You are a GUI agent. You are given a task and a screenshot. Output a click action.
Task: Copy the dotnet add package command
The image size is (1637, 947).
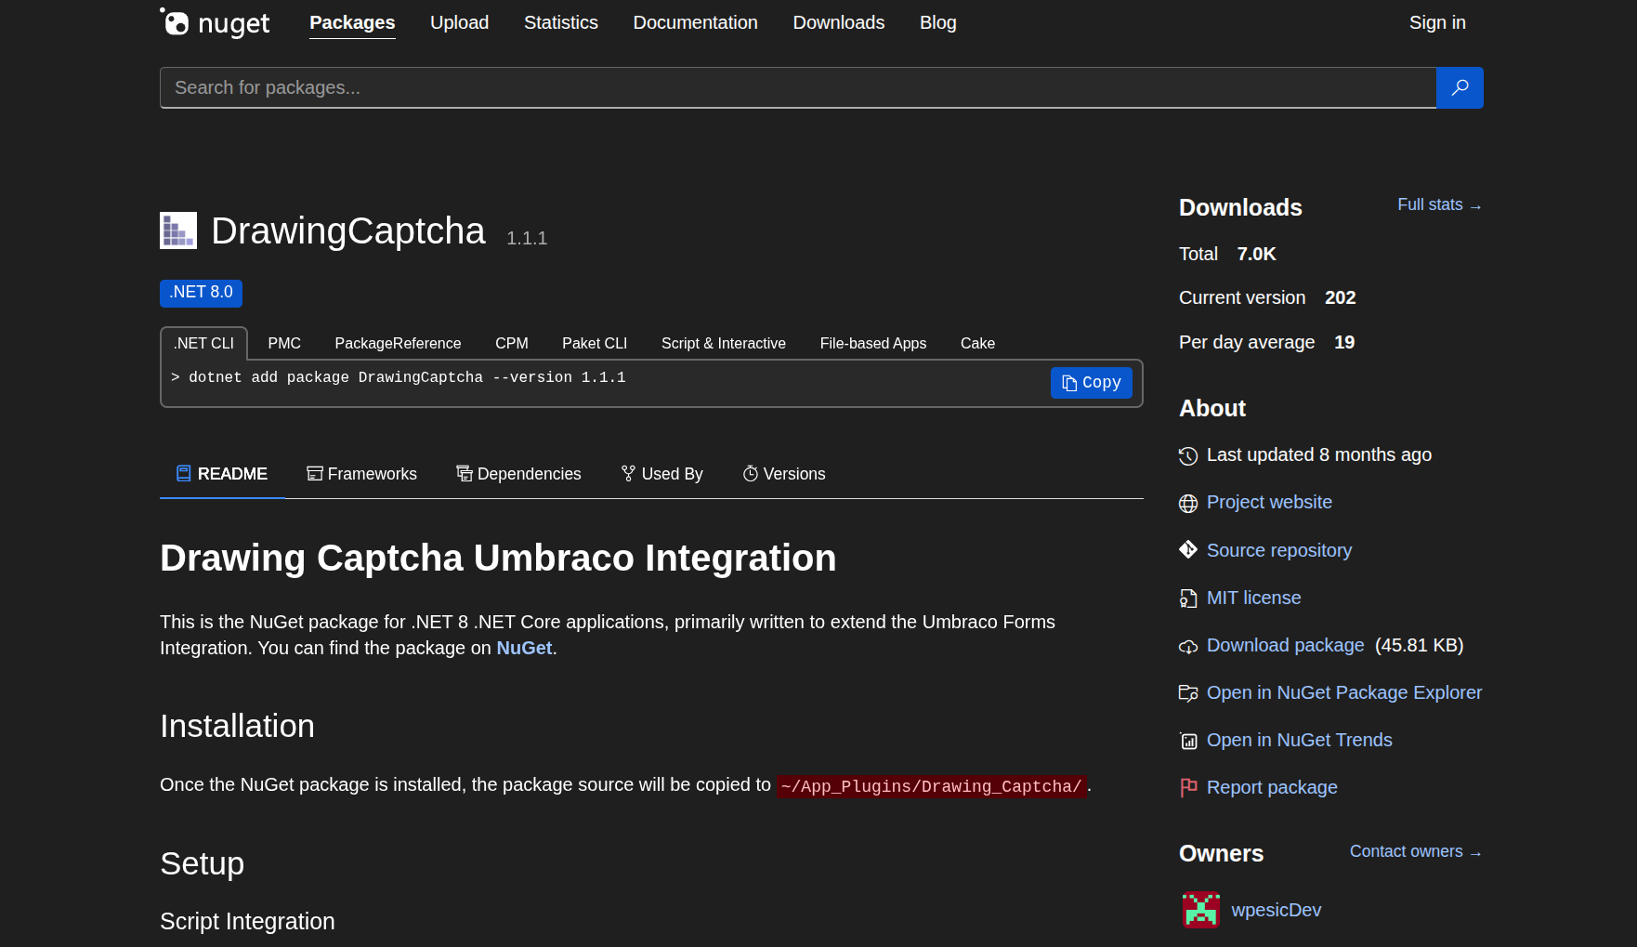click(1092, 383)
